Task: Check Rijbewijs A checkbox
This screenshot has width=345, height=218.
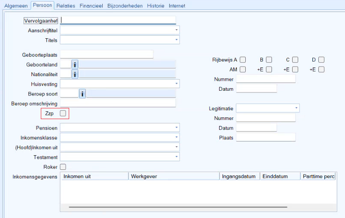Action: 243,60
